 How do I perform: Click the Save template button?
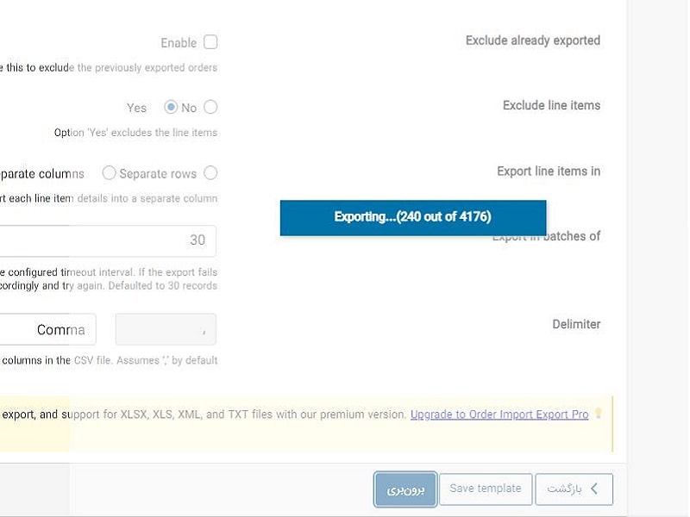pyautogui.click(x=486, y=489)
